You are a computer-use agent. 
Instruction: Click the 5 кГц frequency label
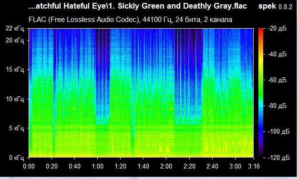(17, 128)
